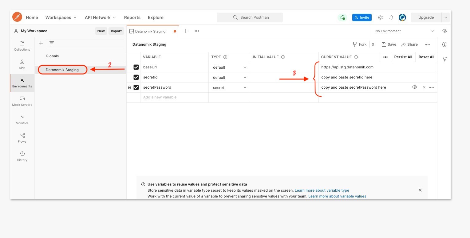
Task: Open the Collections sidebar panel
Action: tap(22, 46)
